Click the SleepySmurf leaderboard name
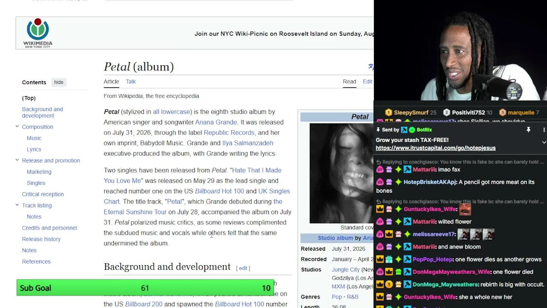 411,113
